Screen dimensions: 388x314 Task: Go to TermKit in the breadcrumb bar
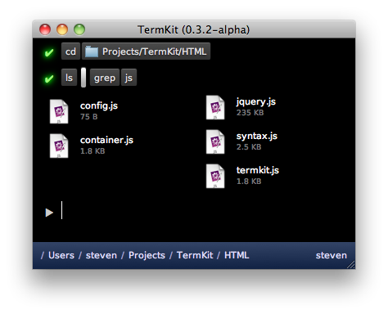pyautogui.click(x=195, y=255)
